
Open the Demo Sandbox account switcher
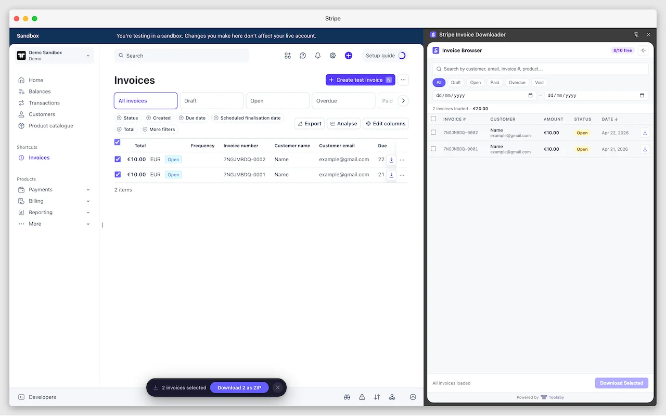(54, 56)
